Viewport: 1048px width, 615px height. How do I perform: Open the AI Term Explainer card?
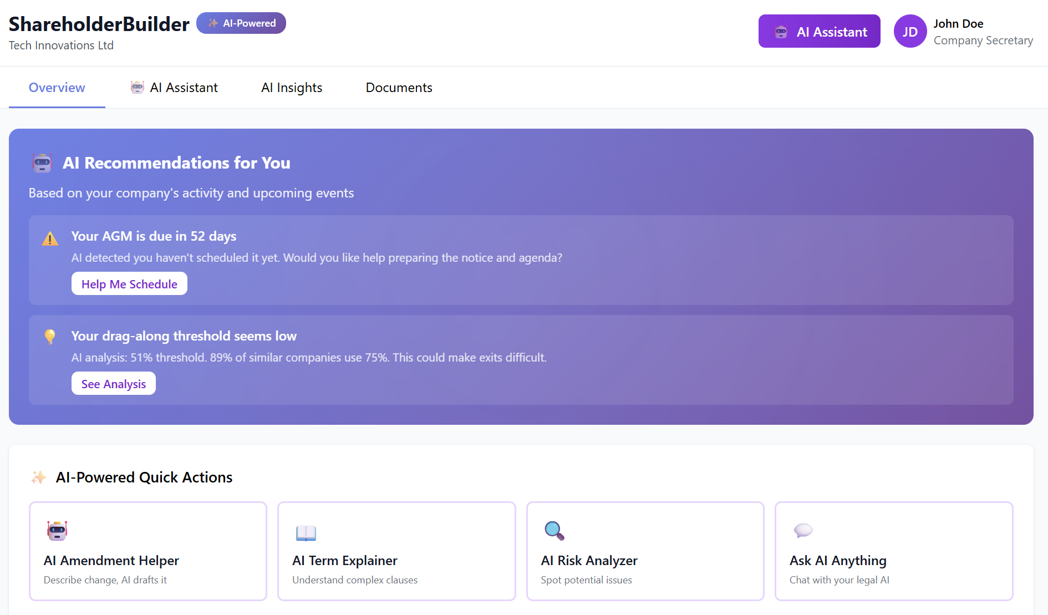[x=396, y=551]
